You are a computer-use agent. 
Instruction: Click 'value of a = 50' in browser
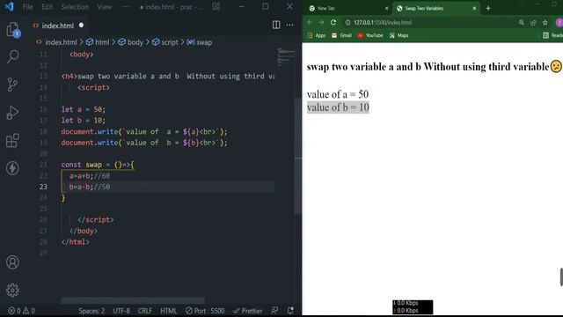coord(338,94)
